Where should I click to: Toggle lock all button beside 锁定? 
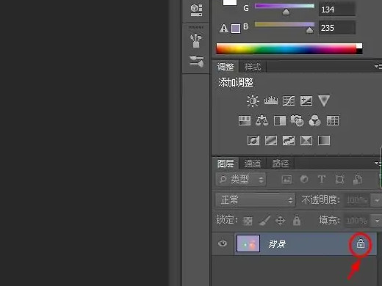click(x=297, y=220)
